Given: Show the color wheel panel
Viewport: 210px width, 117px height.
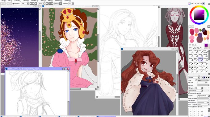Looking at the screenshot, I should pos(190,4).
